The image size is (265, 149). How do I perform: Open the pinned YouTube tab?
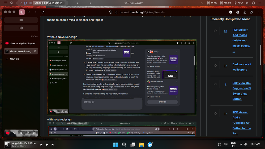pyautogui.click(x=21, y=20)
